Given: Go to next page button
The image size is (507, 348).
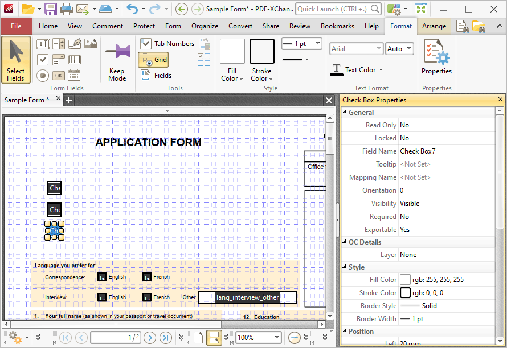Looking at the screenshot, I should pyautogui.click(x=150, y=338).
